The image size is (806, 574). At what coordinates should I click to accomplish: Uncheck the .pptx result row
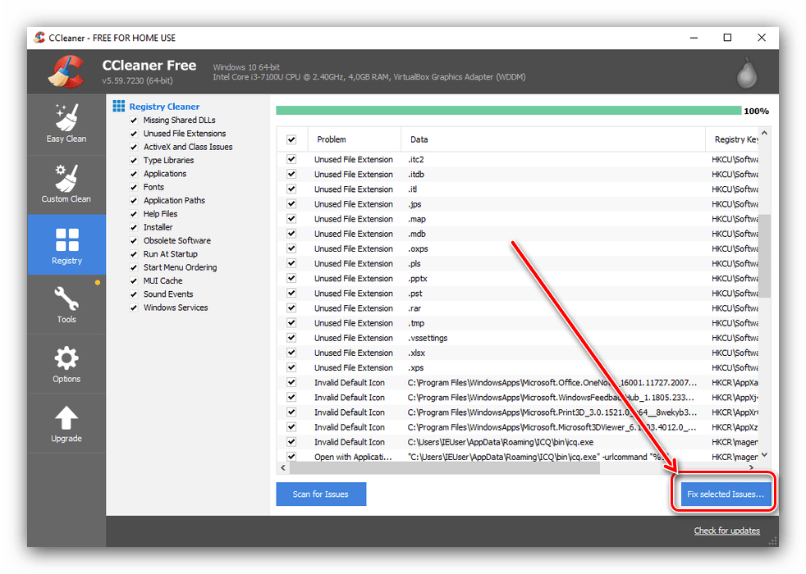point(291,278)
